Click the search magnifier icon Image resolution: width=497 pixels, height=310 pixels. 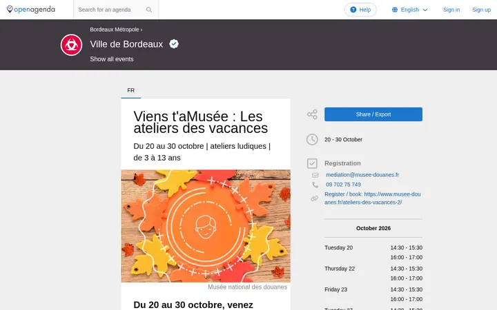149,10
